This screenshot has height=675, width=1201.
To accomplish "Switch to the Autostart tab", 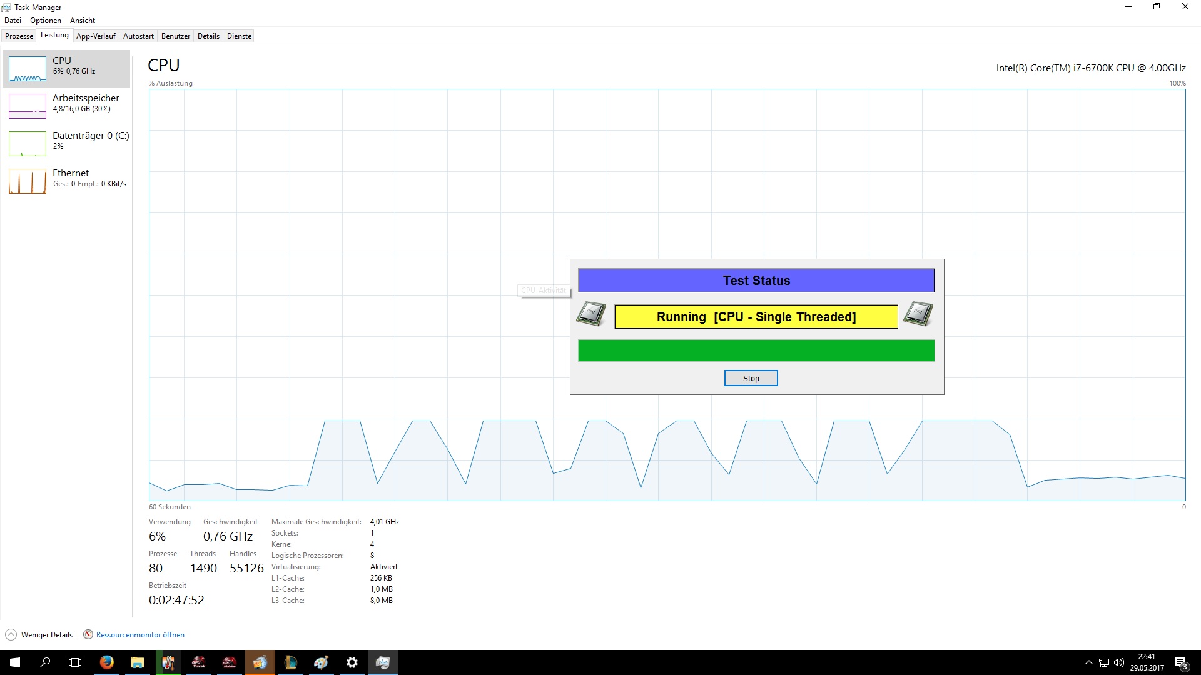I will (138, 36).
